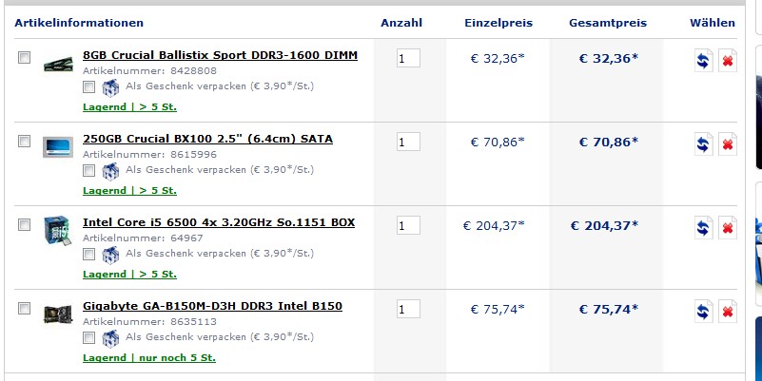Delete the Gigabyte GA-B150M-D3H mainboard
This screenshot has width=762, height=381.
point(728,311)
